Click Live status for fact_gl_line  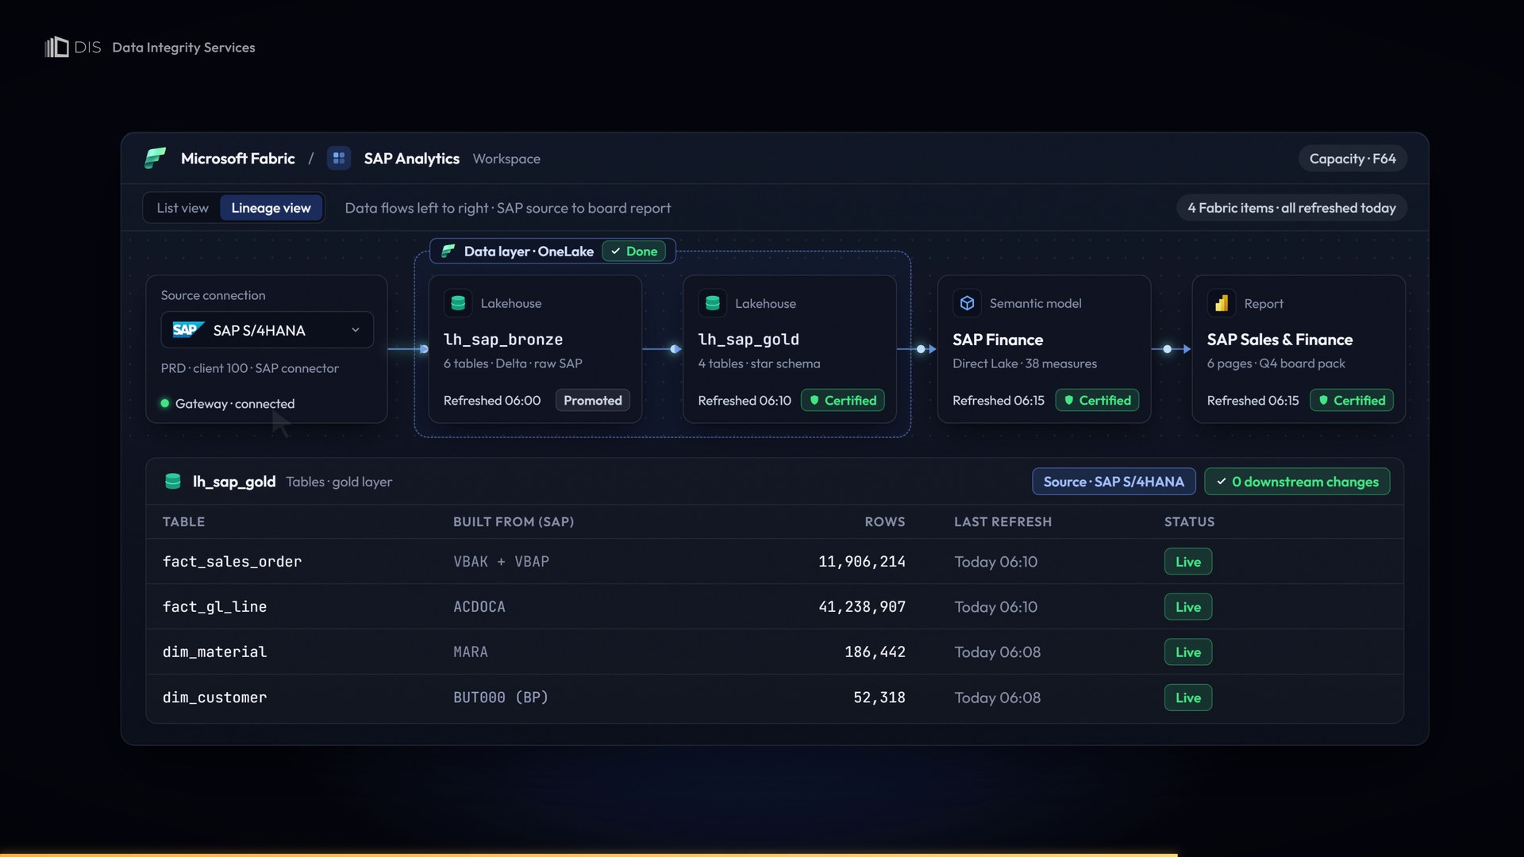[1188, 607]
